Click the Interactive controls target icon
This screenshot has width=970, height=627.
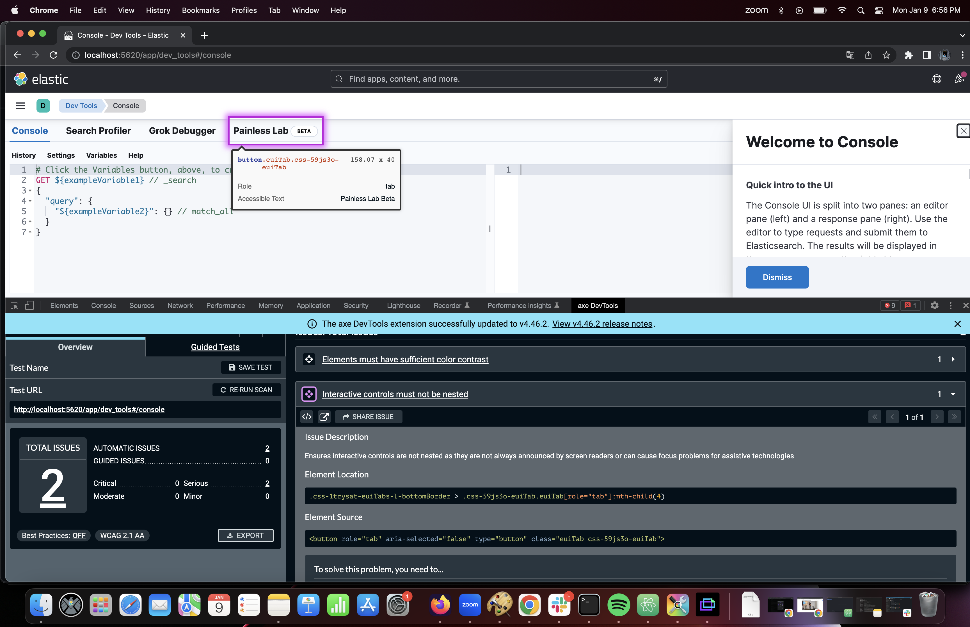tap(309, 394)
